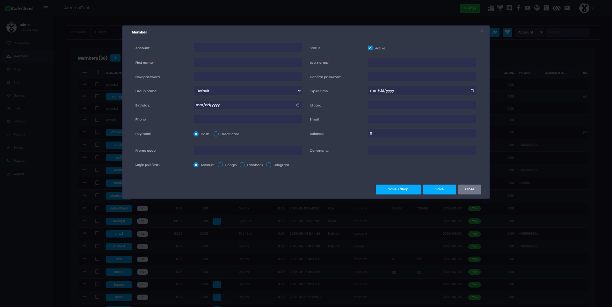
Task: Select Credit card payment option
Action: [216, 134]
